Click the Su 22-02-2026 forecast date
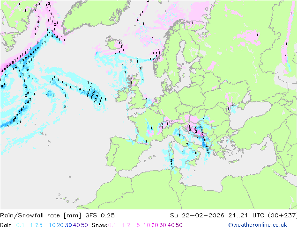 tap(197, 215)
